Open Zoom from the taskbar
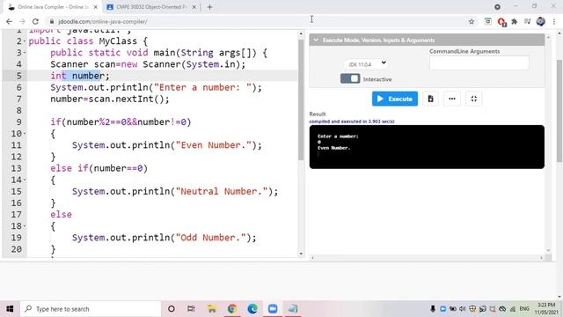This screenshot has height=317, width=563. 273,309
